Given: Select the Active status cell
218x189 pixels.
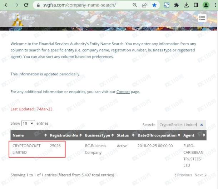Looking at the screenshot, I should [122, 146].
